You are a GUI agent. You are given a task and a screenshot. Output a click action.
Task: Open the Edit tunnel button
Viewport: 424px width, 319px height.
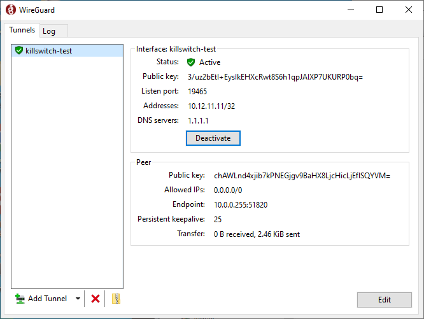pos(385,300)
